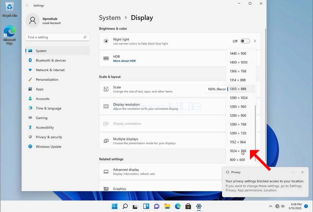
Task: Dismiss the Privacy notification
Action: [302, 172]
